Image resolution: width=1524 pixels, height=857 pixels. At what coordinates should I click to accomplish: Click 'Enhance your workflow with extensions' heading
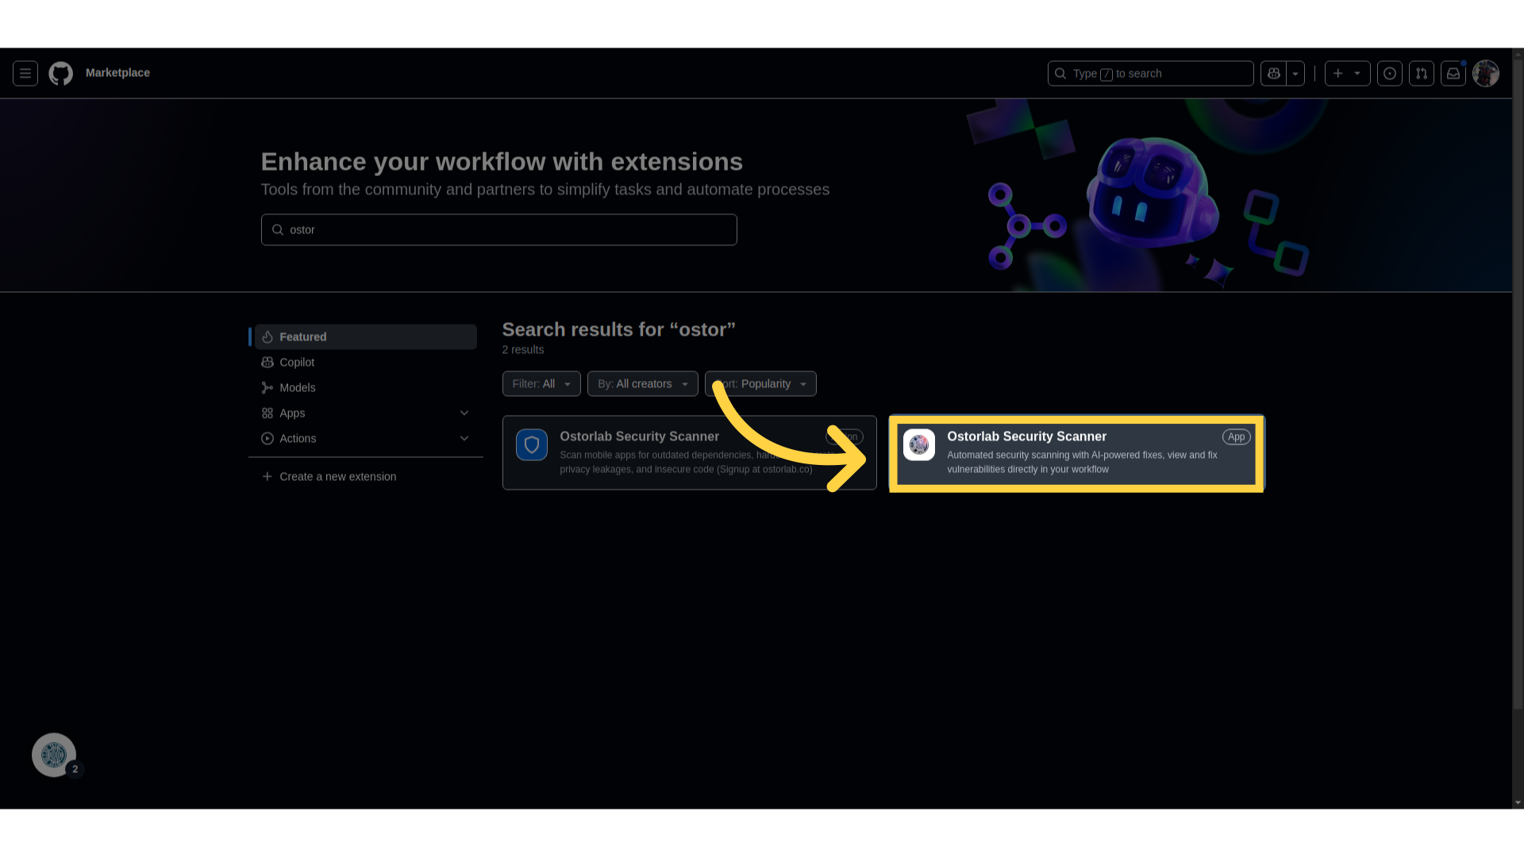tap(502, 161)
